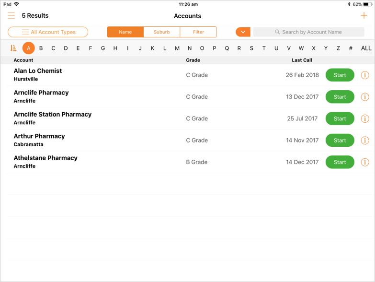Viewport: 375px width, 282px height.
Task: Select the 26 Feb 2018 date
Action: 302,75
